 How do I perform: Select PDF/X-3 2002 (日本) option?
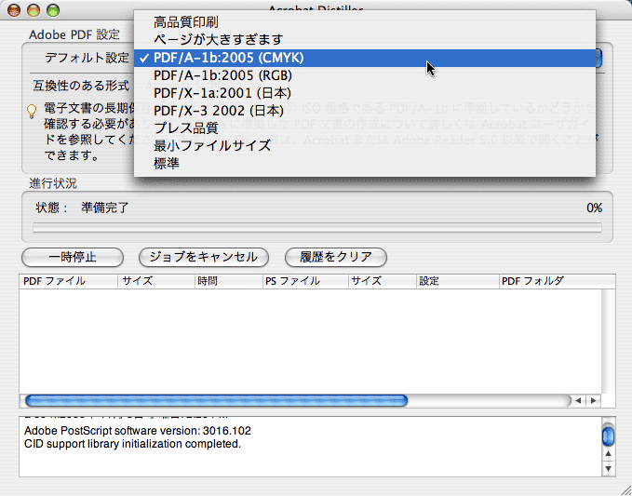(x=222, y=111)
